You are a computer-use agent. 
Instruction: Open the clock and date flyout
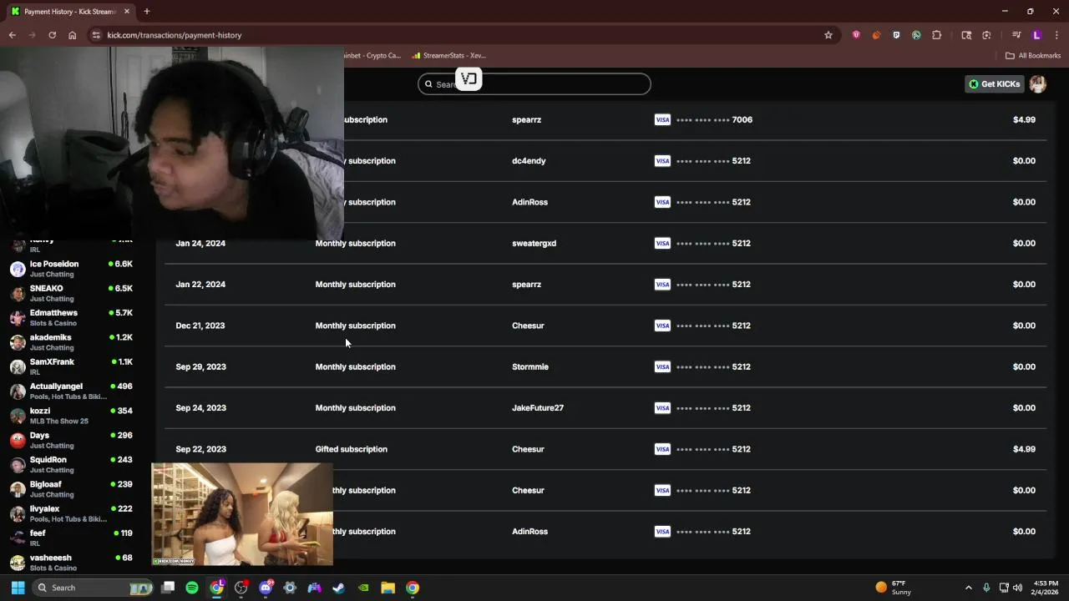click(x=1045, y=588)
